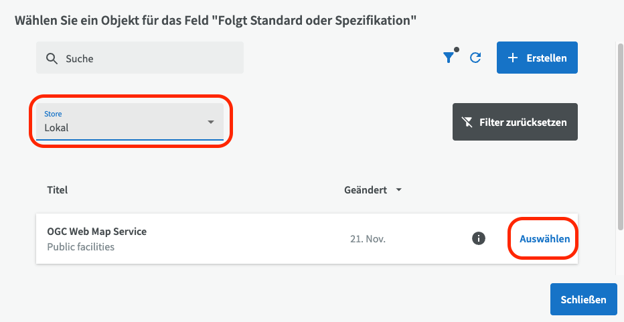Focus the Suche search field
The height and width of the screenshot is (322, 624).
point(151,59)
